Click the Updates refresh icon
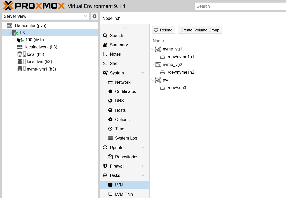Viewport: 286px width, 198px height. pos(105,148)
